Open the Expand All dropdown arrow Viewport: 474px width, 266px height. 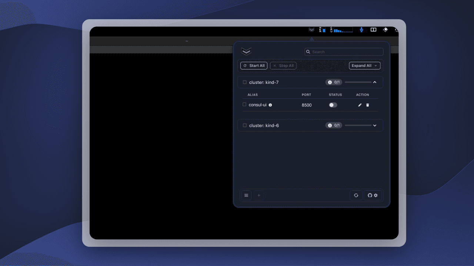click(x=375, y=65)
